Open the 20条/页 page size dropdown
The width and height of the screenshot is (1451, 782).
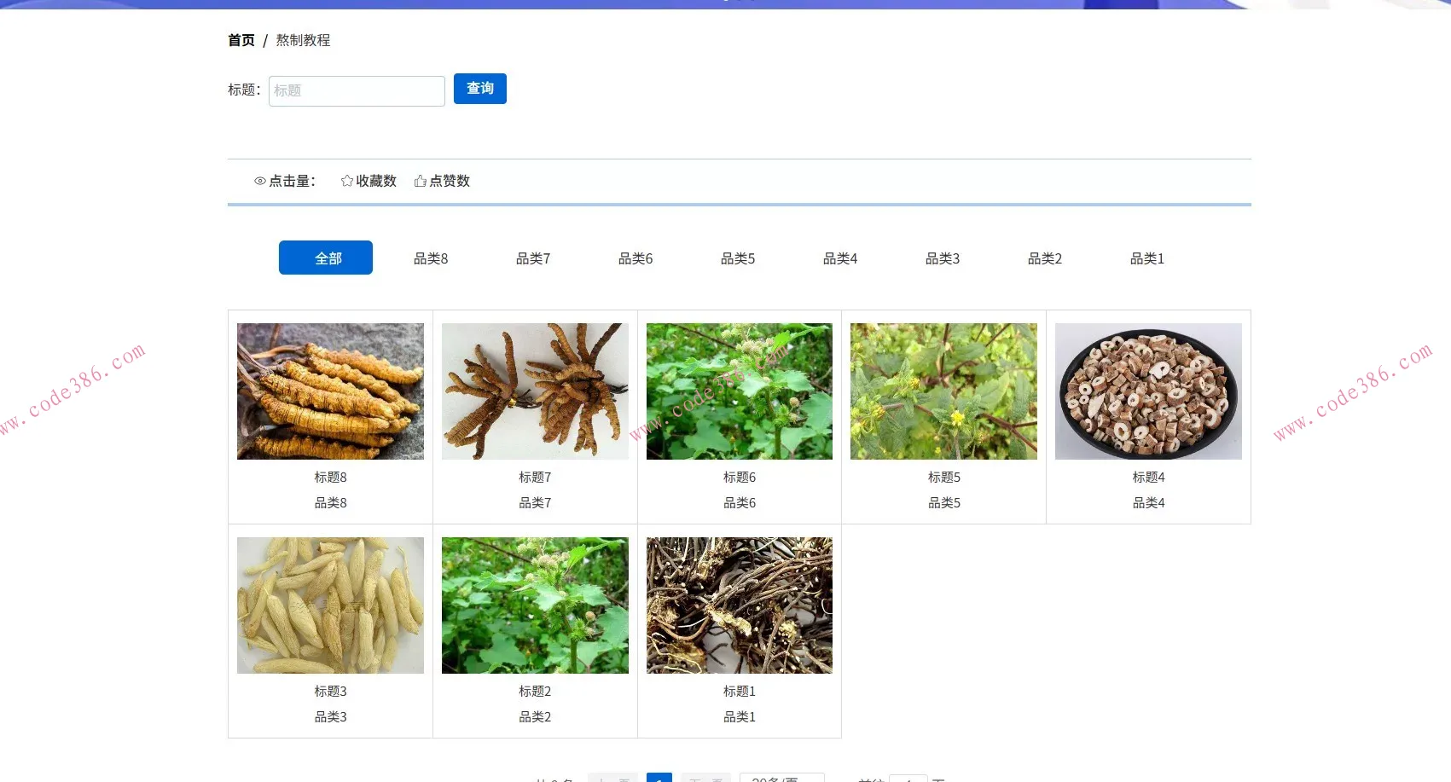click(x=779, y=778)
